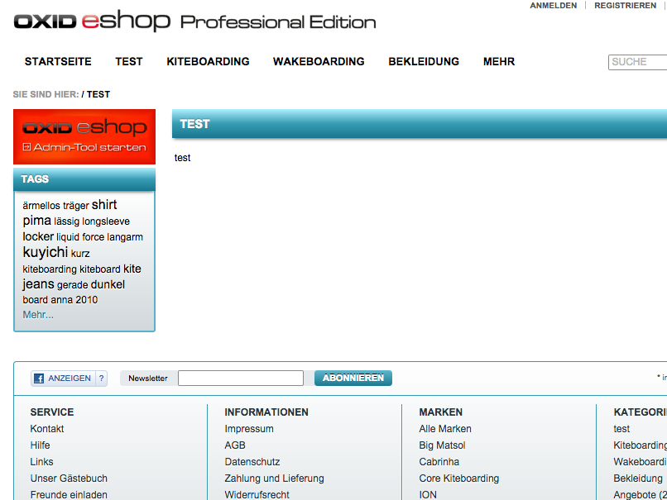The image size is (667, 500).
Task: Click the Facebook Anzeigen button
Action: [x=63, y=379]
